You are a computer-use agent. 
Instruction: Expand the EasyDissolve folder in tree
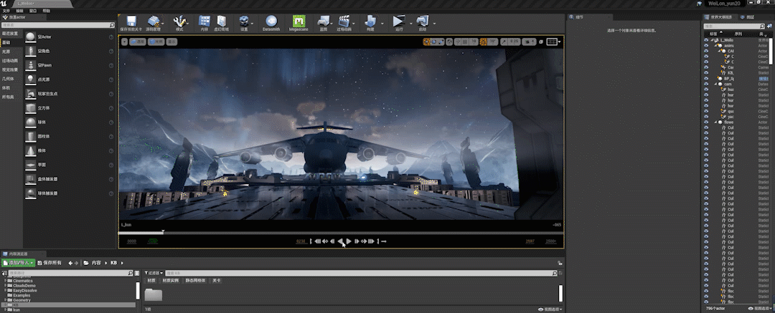pos(6,290)
